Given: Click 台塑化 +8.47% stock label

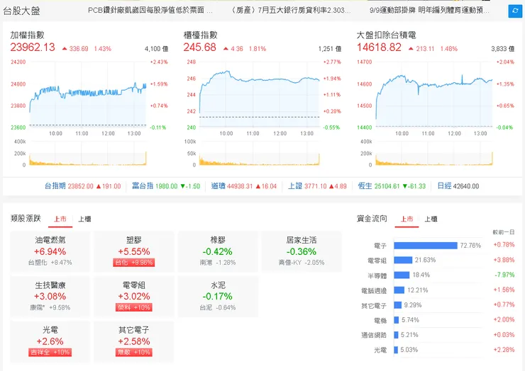Looking at the screenshot, I should 50,263.
